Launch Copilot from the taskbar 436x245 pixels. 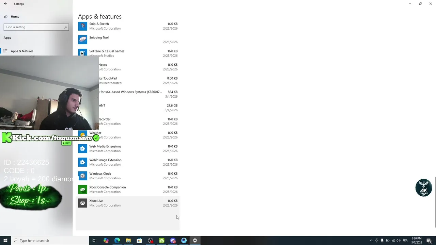[x=106, y=241]
